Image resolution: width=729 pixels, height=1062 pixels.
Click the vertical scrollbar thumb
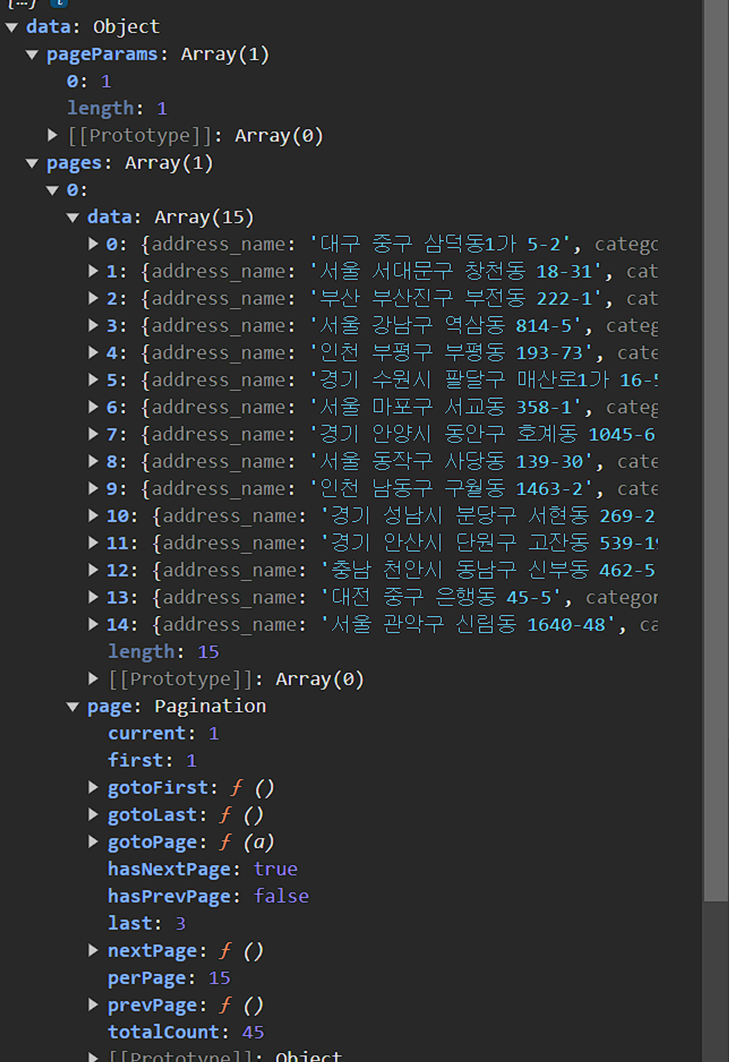[x=716, y=450]
